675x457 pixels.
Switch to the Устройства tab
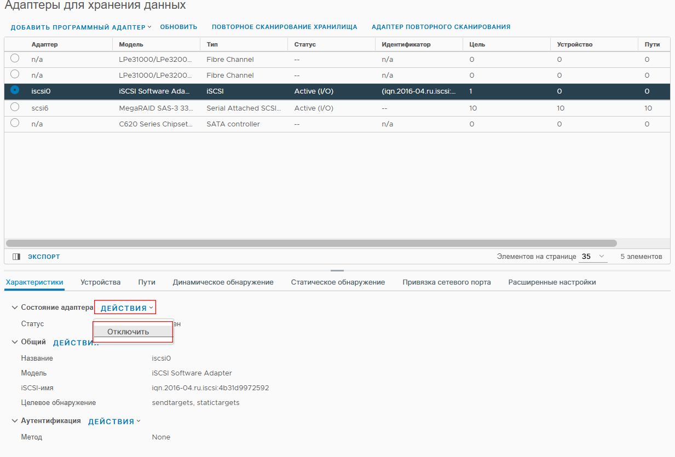[100, 282]
